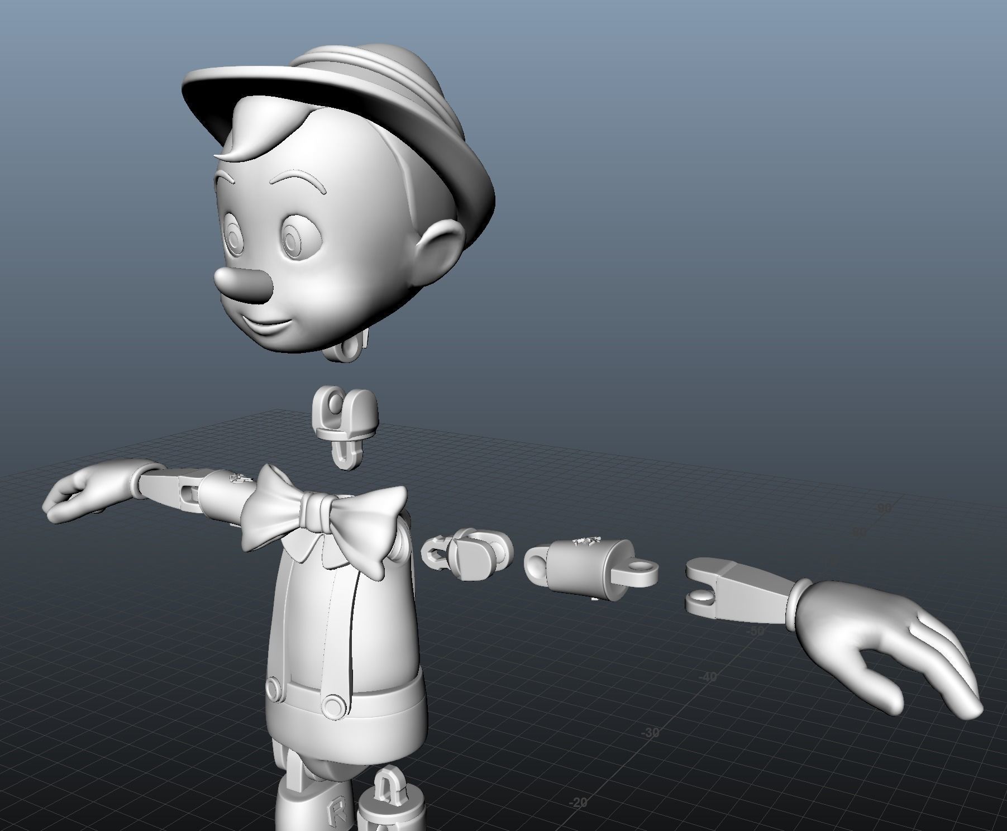Select the detached neck joint piece
1007x831 pixels.
pos(347,428)
